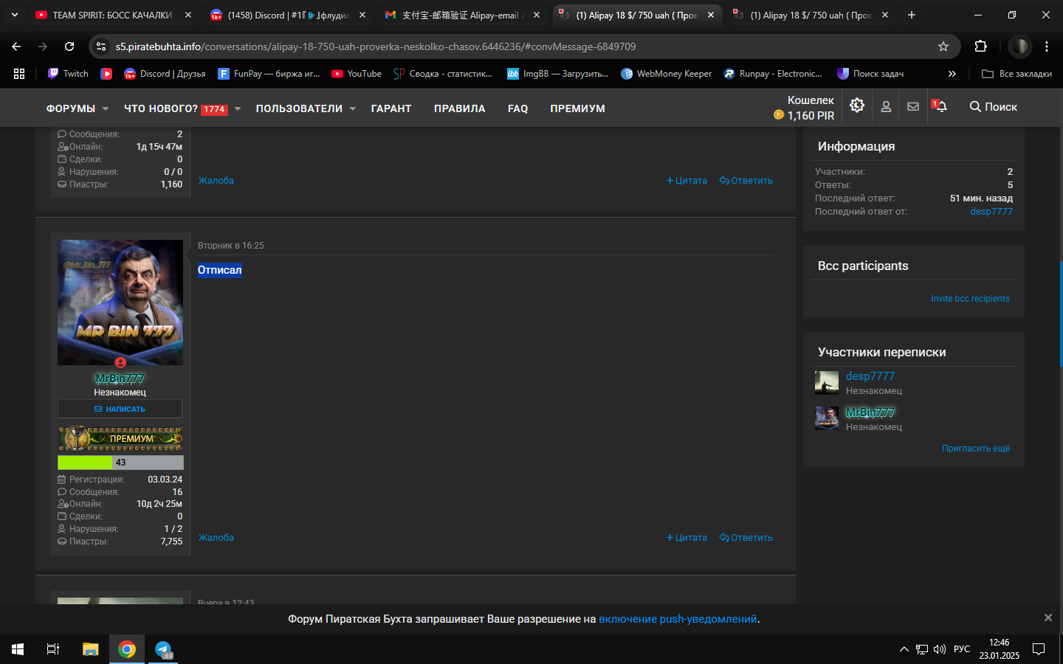Open the forum settings gear icon
The image size is (1063, 664).
pyautogui.click(x=857, y=106)
